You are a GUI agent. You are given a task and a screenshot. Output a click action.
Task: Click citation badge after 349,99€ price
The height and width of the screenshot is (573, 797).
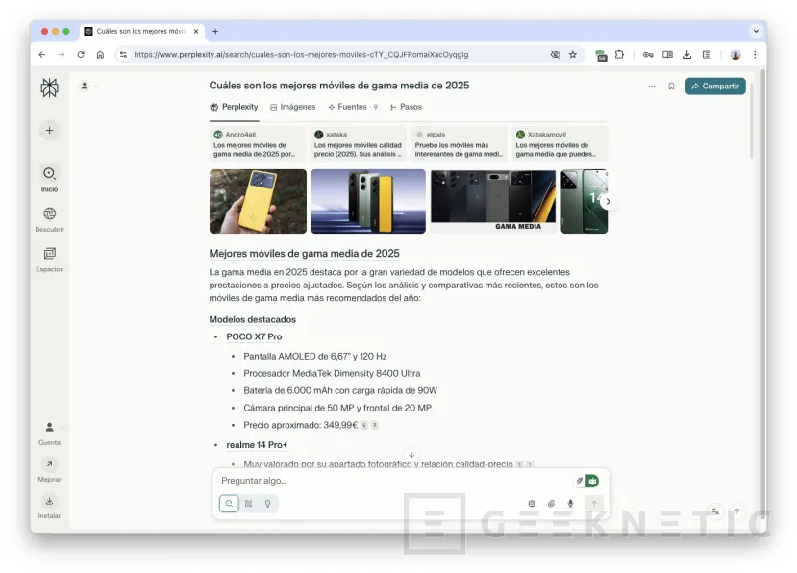(364, 425)
